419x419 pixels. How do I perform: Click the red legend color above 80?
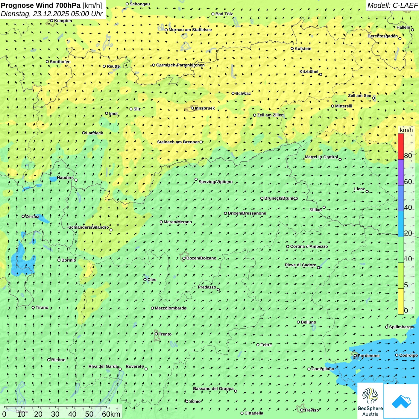point(401,147)
